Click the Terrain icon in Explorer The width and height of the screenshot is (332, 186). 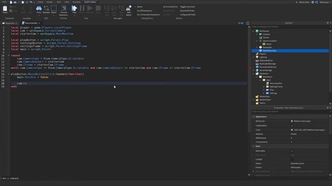(260, 38)
